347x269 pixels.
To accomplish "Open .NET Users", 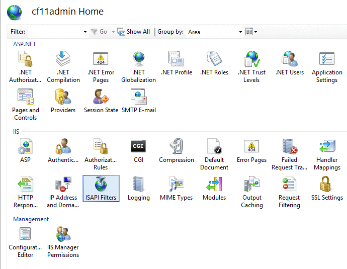I will coord(290,63).
